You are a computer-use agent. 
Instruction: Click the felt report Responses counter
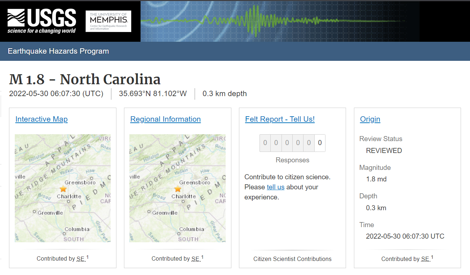(292, 143)
